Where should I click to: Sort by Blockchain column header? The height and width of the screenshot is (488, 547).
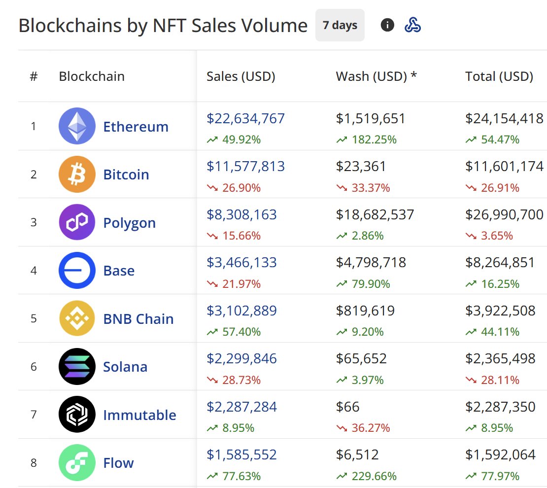click(x=92, y=76)
